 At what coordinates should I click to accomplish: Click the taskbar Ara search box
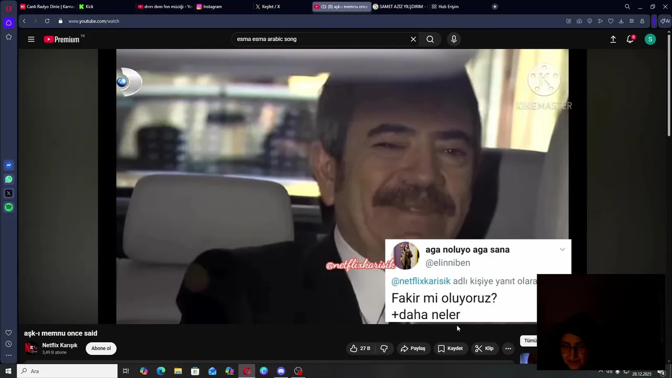67,371
